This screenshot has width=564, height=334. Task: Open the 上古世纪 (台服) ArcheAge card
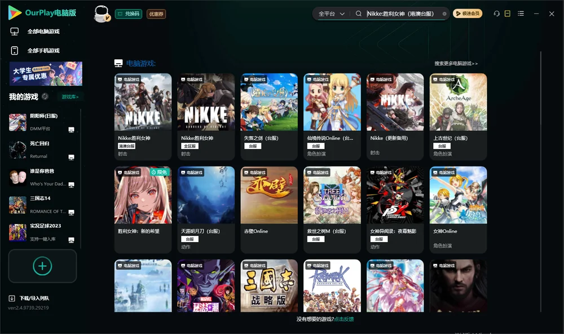tap(458, 117)
